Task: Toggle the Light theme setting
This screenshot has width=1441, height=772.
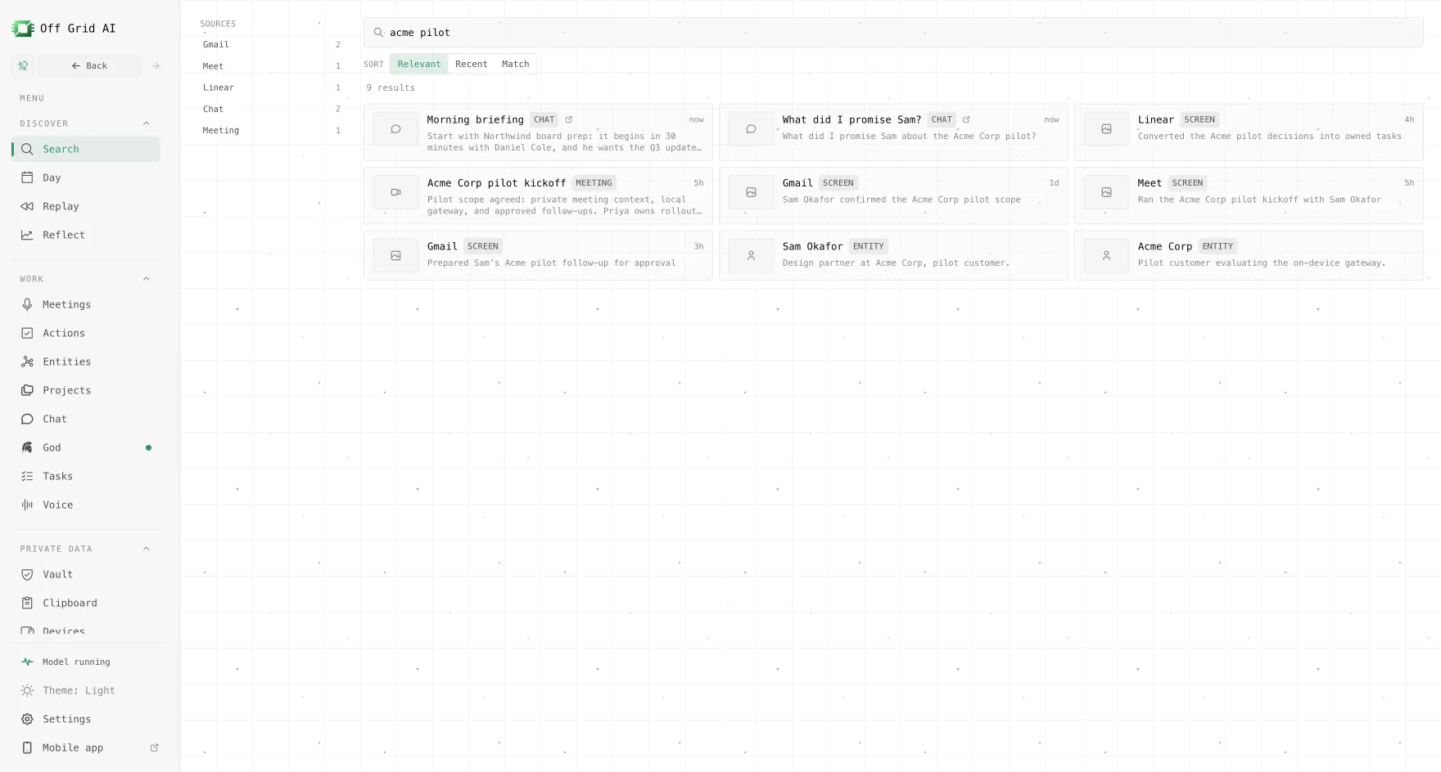Action: tap(86, 690)
